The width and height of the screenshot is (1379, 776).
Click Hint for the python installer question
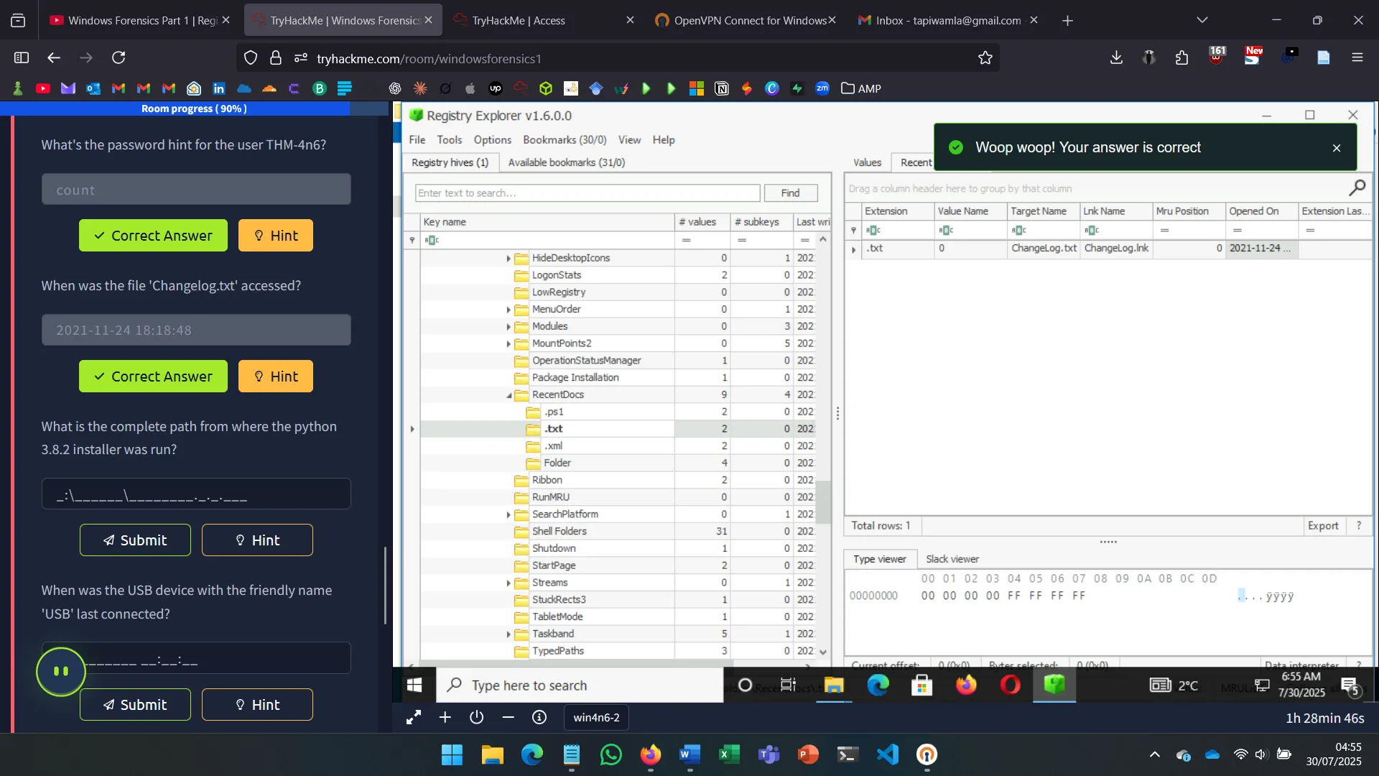(x=257, y=540)
